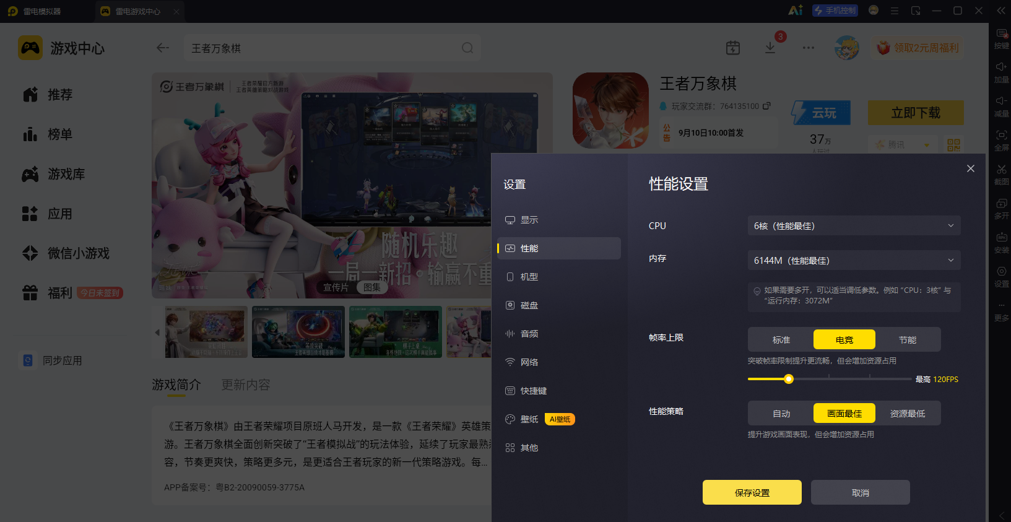Click 减量 volume down in right toolbar

pos(1001,107)
